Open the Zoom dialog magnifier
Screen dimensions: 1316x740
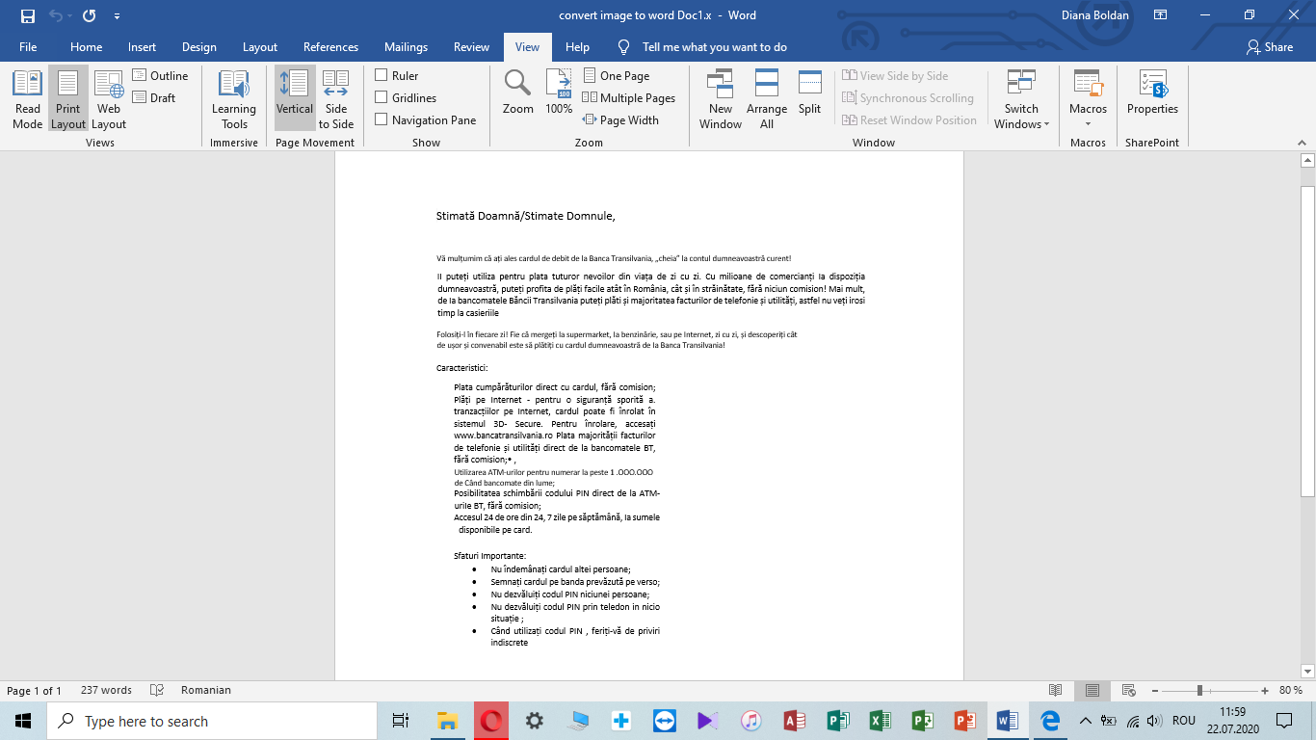click(x=518, y=92)
